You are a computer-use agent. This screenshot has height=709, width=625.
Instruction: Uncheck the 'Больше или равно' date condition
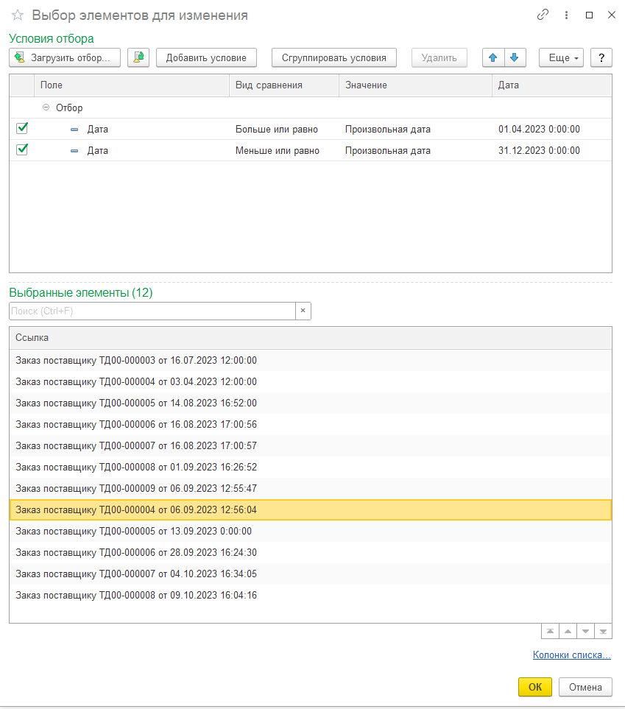22,129
